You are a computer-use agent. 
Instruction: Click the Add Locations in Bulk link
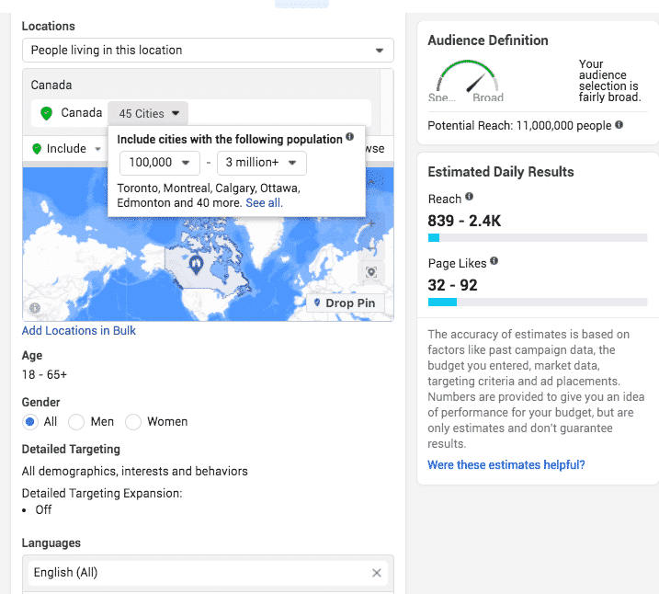[79, 330]
